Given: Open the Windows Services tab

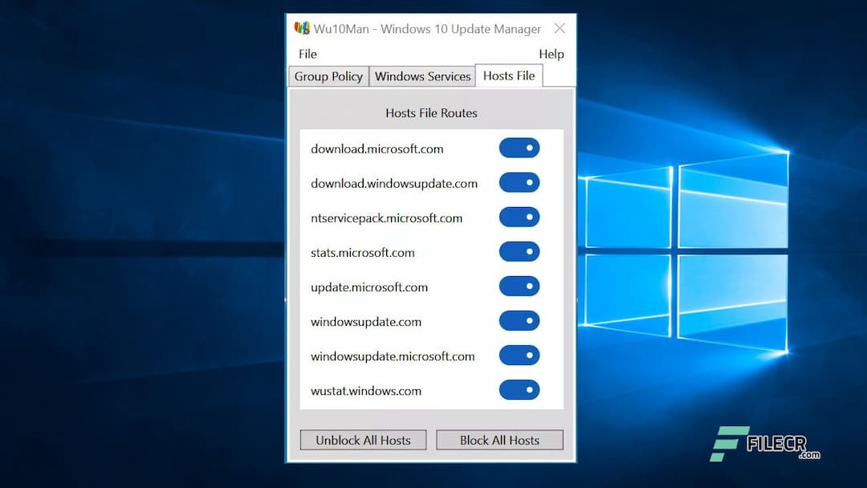Looking at the screenshot, I should (422, 76).
